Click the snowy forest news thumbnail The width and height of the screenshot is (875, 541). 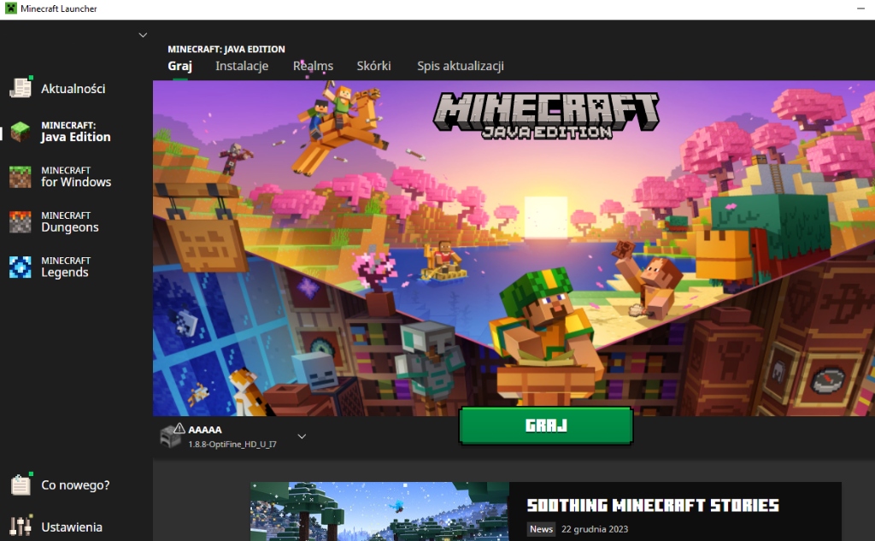pyautogui.click(x=379, y=511)
